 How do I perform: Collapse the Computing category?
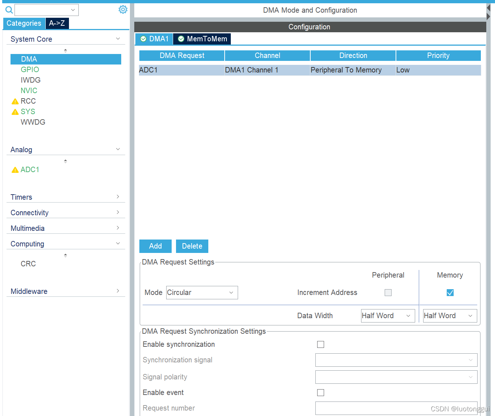pyautogui.click(x=118, y=244)
